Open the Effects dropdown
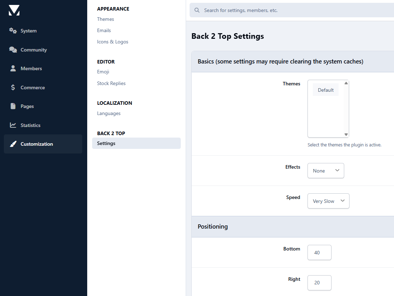 pyautogui.click(x=326, y=171)
